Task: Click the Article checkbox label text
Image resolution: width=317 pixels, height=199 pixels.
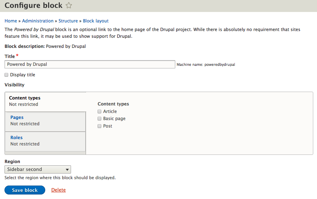Action: [110, 111]
